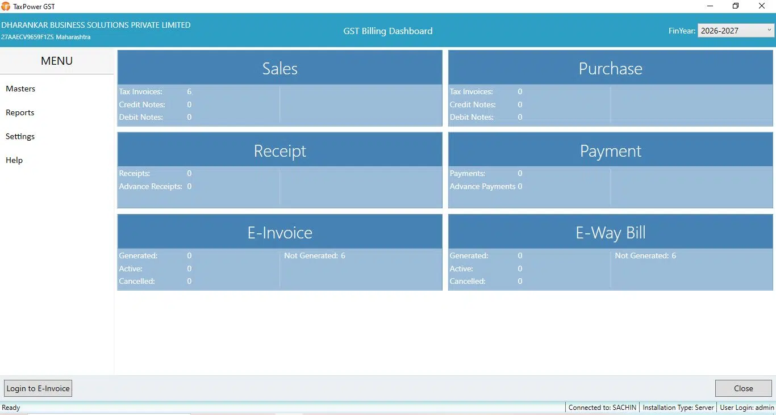Open the E-Invoice tile header
Image resolution: width=776 pixels, height=415 pixels.
point(279,232)
